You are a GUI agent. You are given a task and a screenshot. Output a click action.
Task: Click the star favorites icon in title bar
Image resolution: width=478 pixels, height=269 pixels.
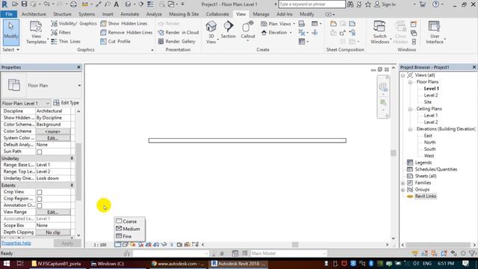tap(368, 4)
